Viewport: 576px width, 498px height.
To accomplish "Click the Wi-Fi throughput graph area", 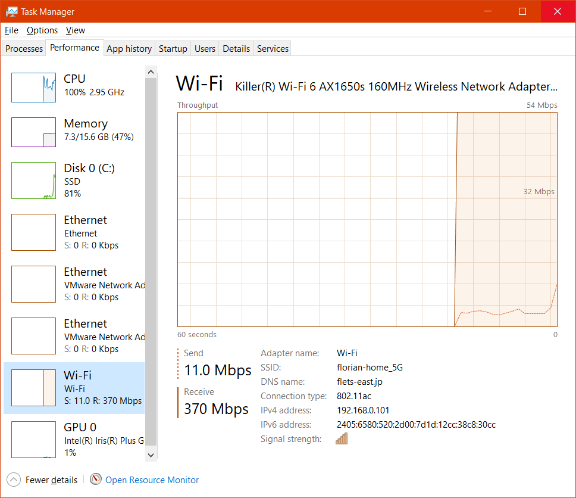I will (367, 219).
